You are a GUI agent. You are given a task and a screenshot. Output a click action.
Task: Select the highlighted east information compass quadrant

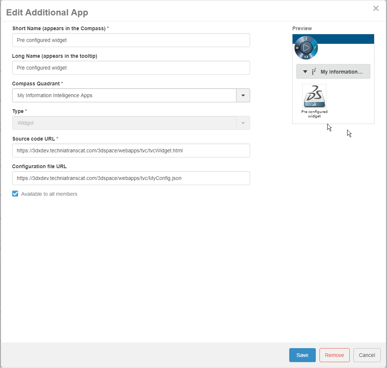[x=315, y=47]
